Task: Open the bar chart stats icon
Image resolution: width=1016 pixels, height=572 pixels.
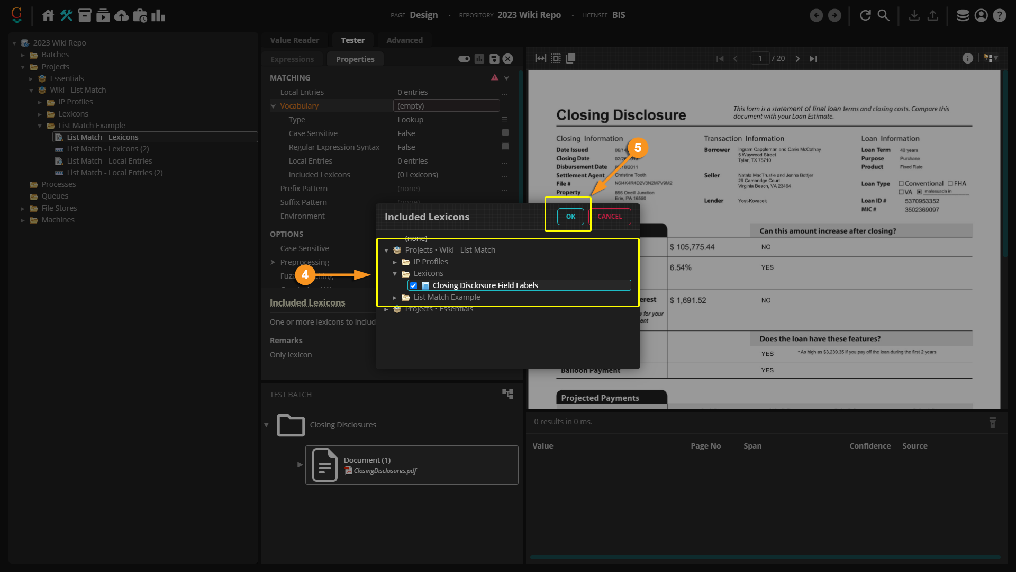Action: [158, 15]
